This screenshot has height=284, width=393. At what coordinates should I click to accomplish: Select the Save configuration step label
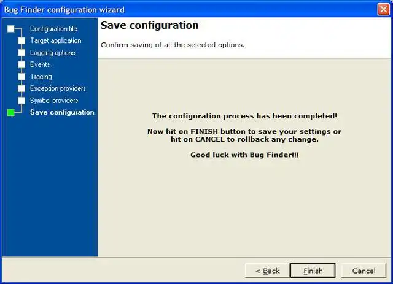[x=62, y=112]
